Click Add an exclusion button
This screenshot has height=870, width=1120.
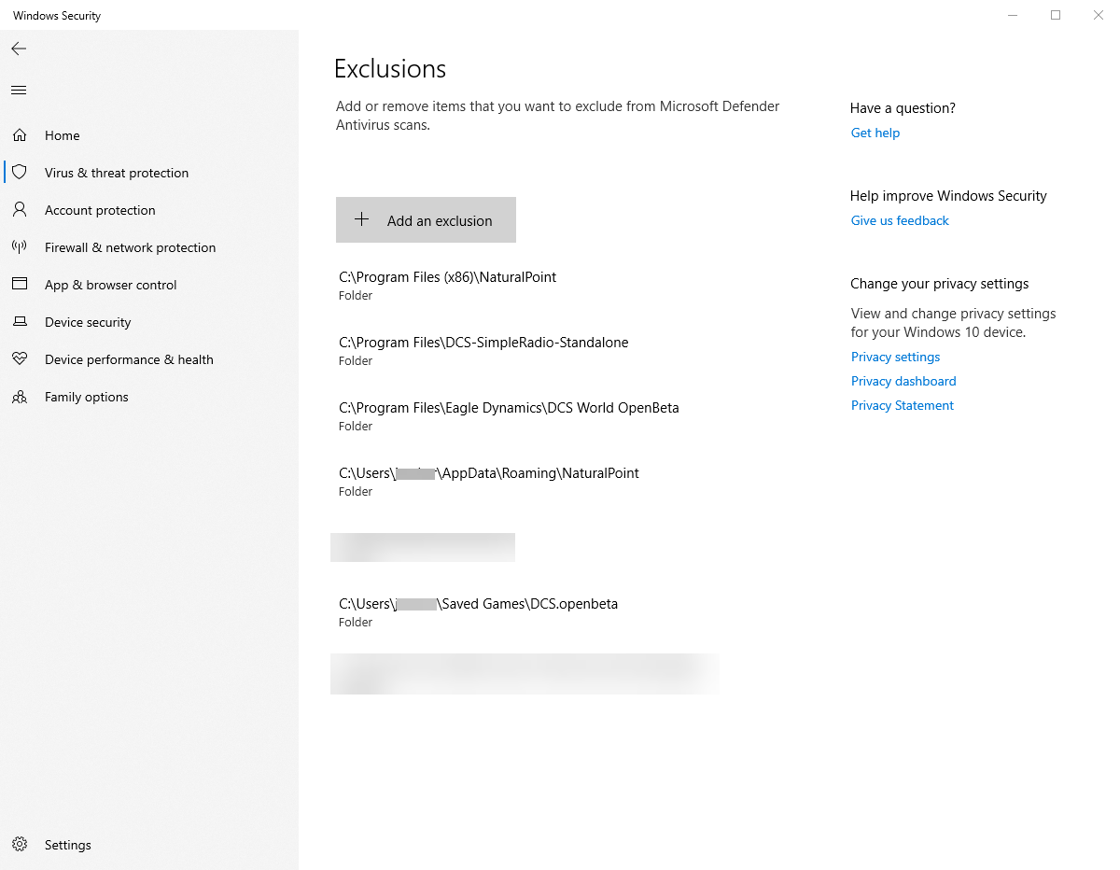click(426, 220)
